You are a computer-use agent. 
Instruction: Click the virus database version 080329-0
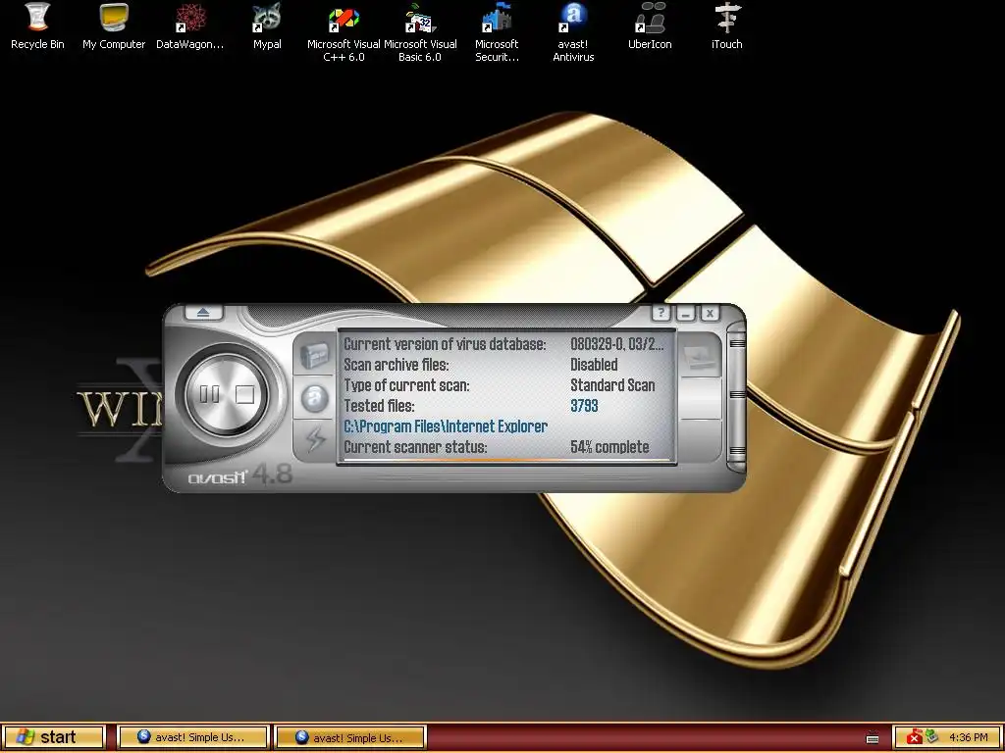coord(617,344)
